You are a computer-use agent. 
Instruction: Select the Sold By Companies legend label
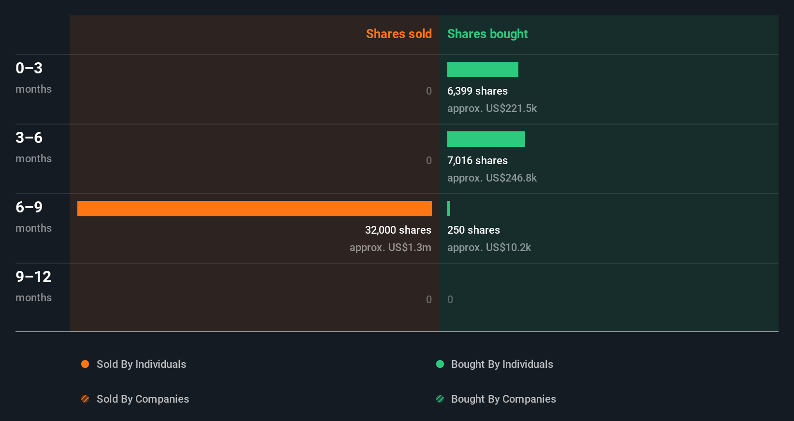[143, 399]
